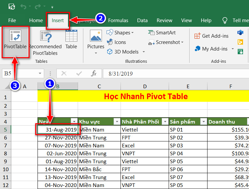This screenshot has width=249, height=189.
Task: Select column E header
Action: [x=188, y=87]
